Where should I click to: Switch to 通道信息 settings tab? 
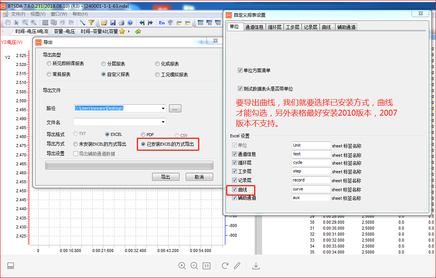tap(254, 27)
